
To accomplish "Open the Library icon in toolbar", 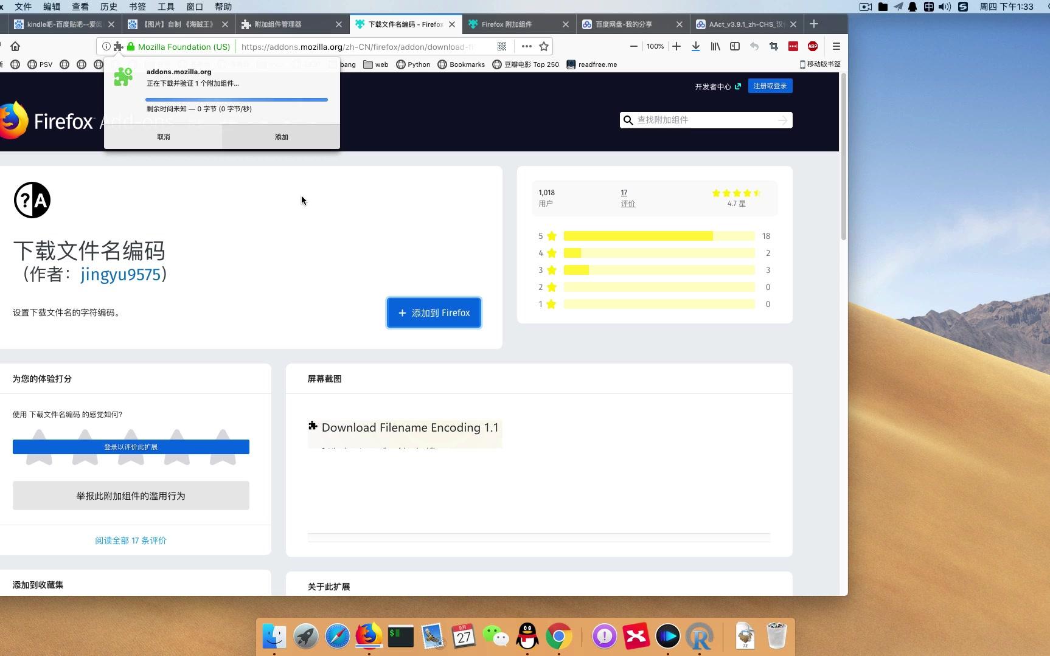I will (715, 46).
